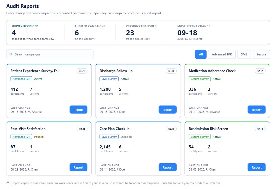Click last change 09-11-2026, M. Alvarez

(x=204, y=112)
